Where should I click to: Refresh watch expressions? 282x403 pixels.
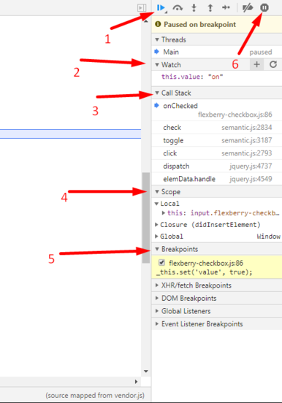point(273,64)
